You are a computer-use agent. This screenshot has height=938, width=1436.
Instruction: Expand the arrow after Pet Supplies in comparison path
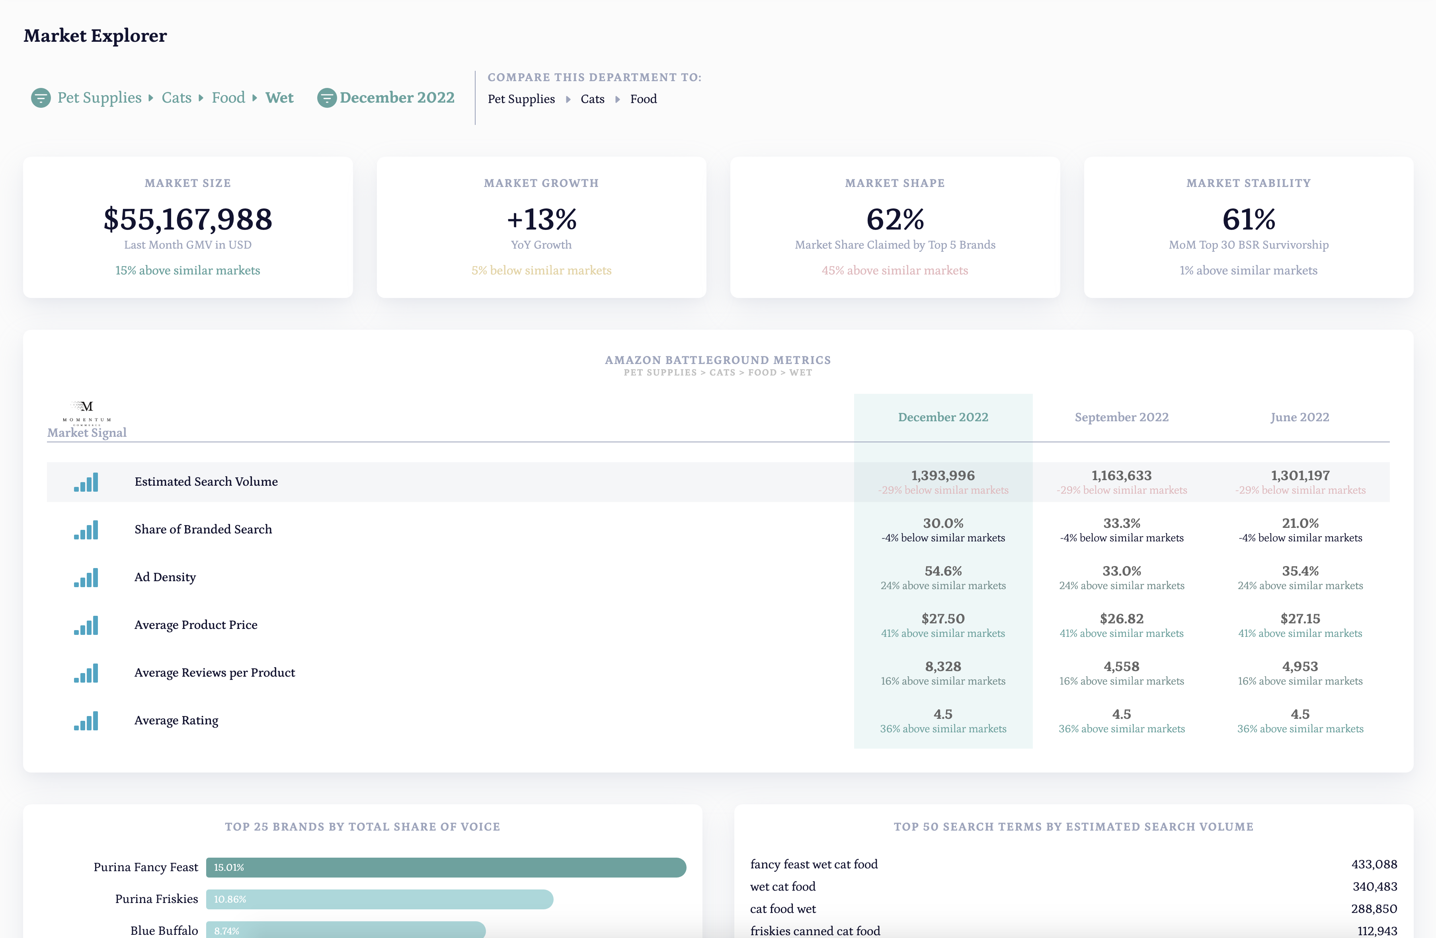click(568, 99)
